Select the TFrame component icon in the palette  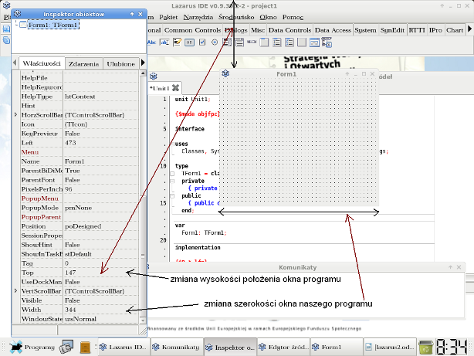tap(314, 42)
